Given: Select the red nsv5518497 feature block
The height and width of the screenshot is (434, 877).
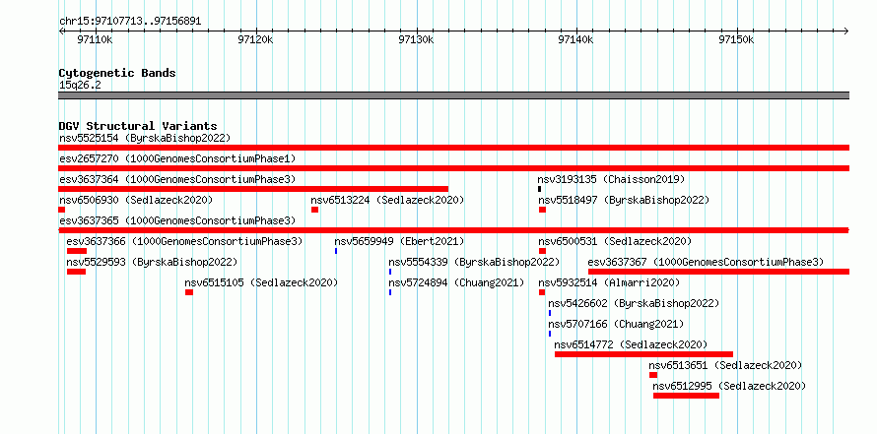Looking at the screenshot, I should pos(543,210).
